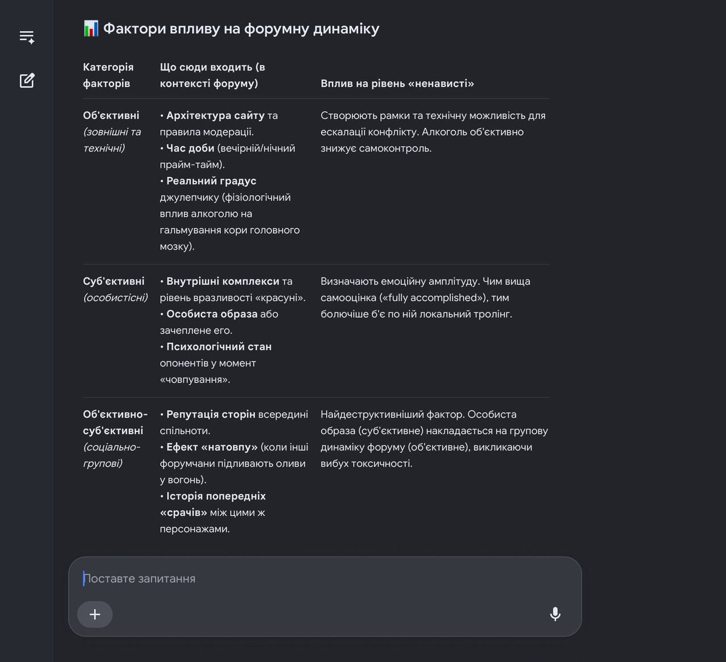Viewport: 726px width, 662px height.
Task: Select the 'Об'єктивні' row label
Action: click(x=111, y=115)
